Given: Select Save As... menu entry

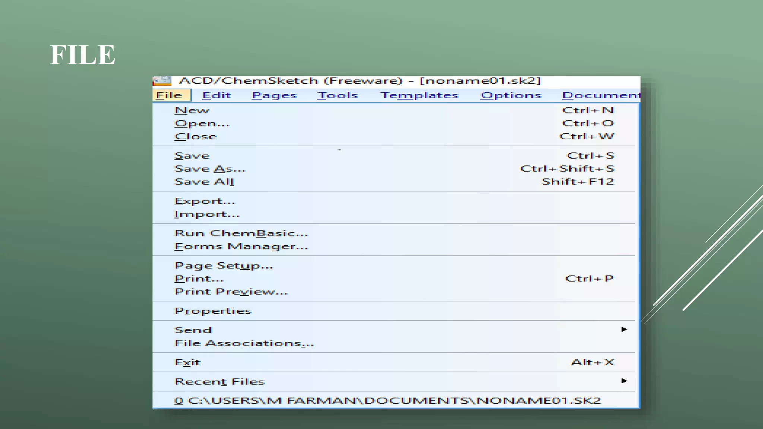Looking at the screenshot, I should (210, 169).
